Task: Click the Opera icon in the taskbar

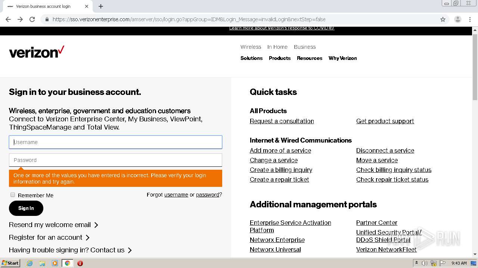Action: [80, 263]
